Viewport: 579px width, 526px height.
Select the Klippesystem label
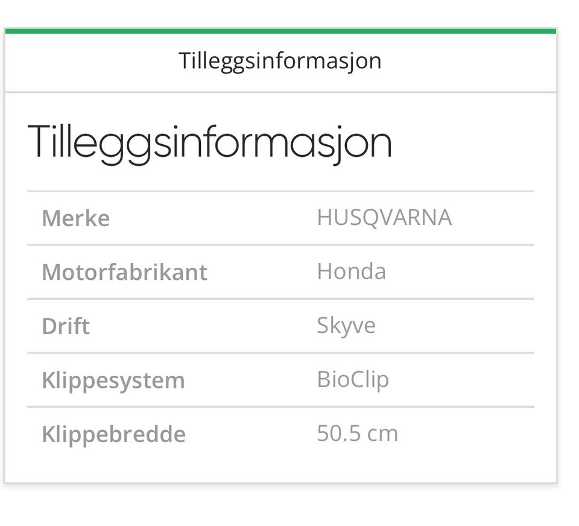[x=113, y=381]
